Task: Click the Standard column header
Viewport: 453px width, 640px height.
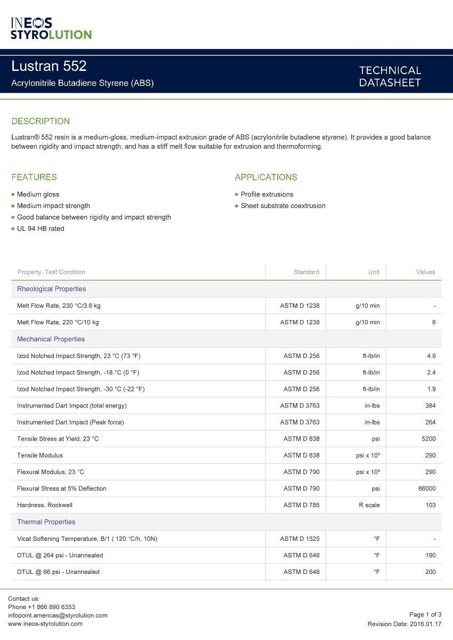Action: (306, 272)
